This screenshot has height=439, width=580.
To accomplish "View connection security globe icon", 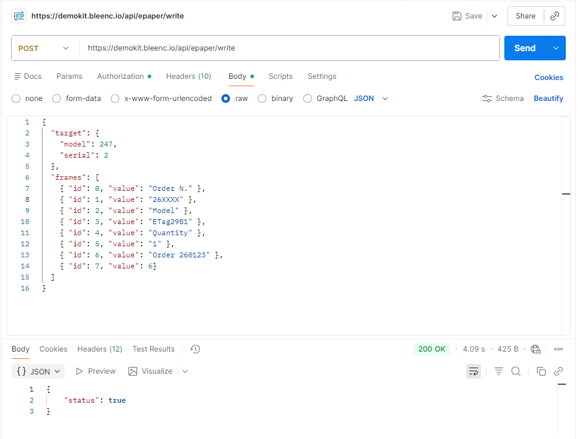I will tap(536, 349).
